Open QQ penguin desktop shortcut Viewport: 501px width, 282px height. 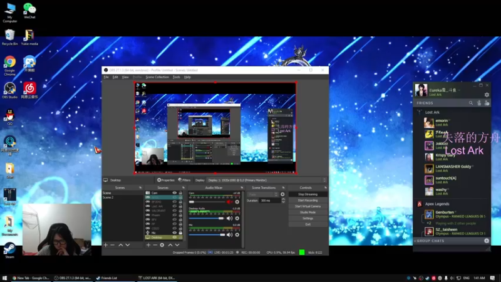point(10,117)
